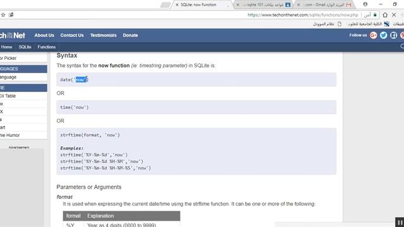Close the Gmail inbox tab
404x227 pixels.
coord(299,4)
